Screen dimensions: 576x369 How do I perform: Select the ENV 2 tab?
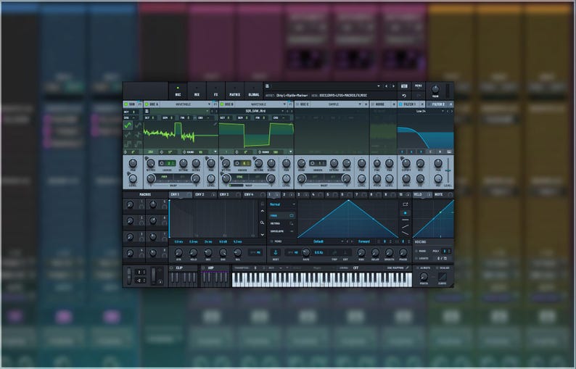205,194
